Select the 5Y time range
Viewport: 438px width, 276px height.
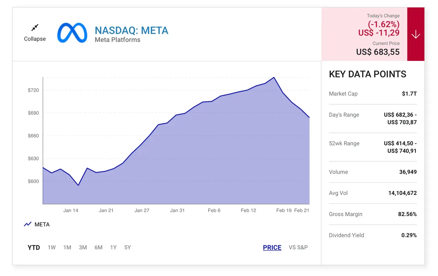tap(128, 247)
